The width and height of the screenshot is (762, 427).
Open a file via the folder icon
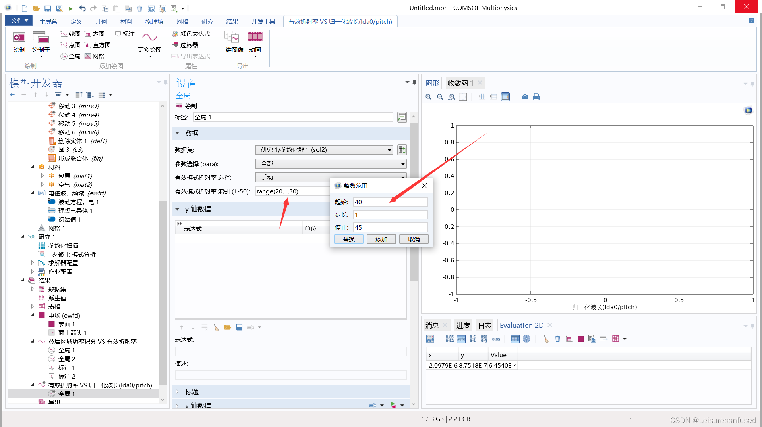[x=36, y=8]
